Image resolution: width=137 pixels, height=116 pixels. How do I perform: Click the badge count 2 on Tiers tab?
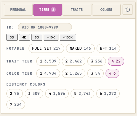[53, 10]
